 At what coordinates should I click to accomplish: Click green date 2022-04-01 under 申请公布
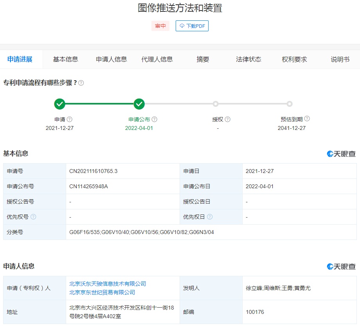[x=139, y=128]
